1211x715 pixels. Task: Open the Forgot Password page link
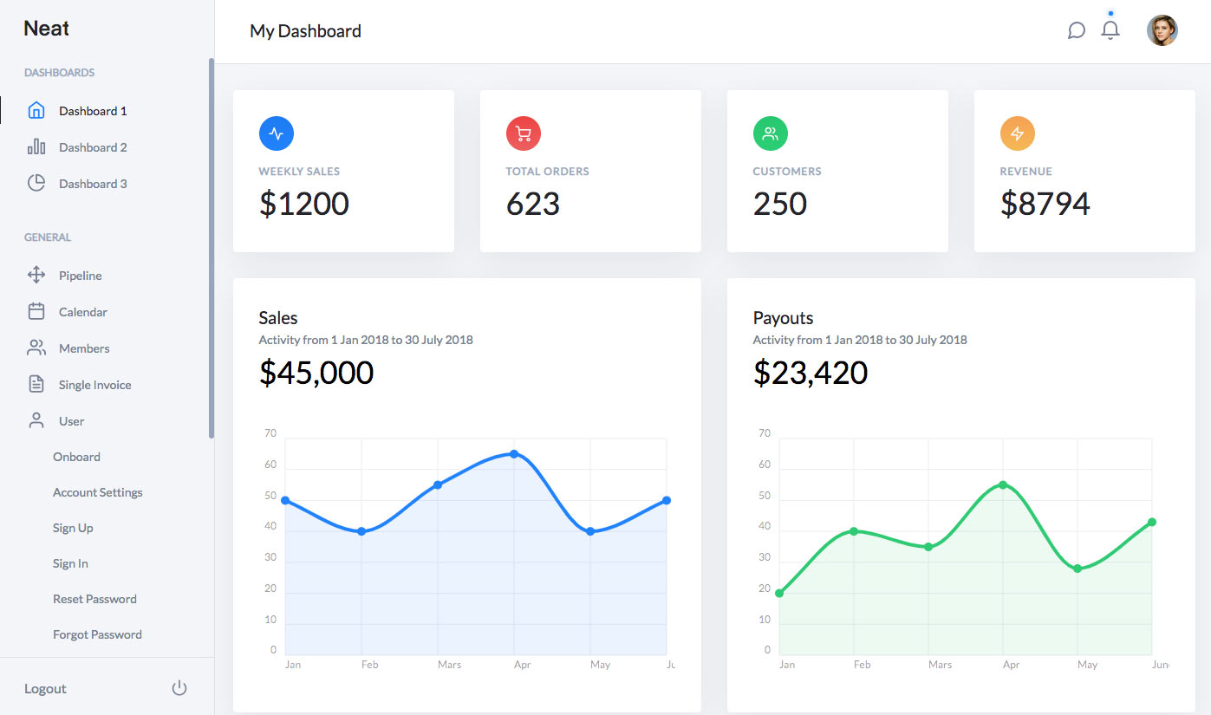click(x=97, y=634)
